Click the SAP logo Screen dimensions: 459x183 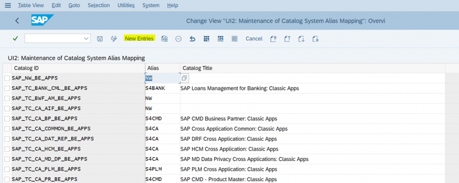click(43, 20)
